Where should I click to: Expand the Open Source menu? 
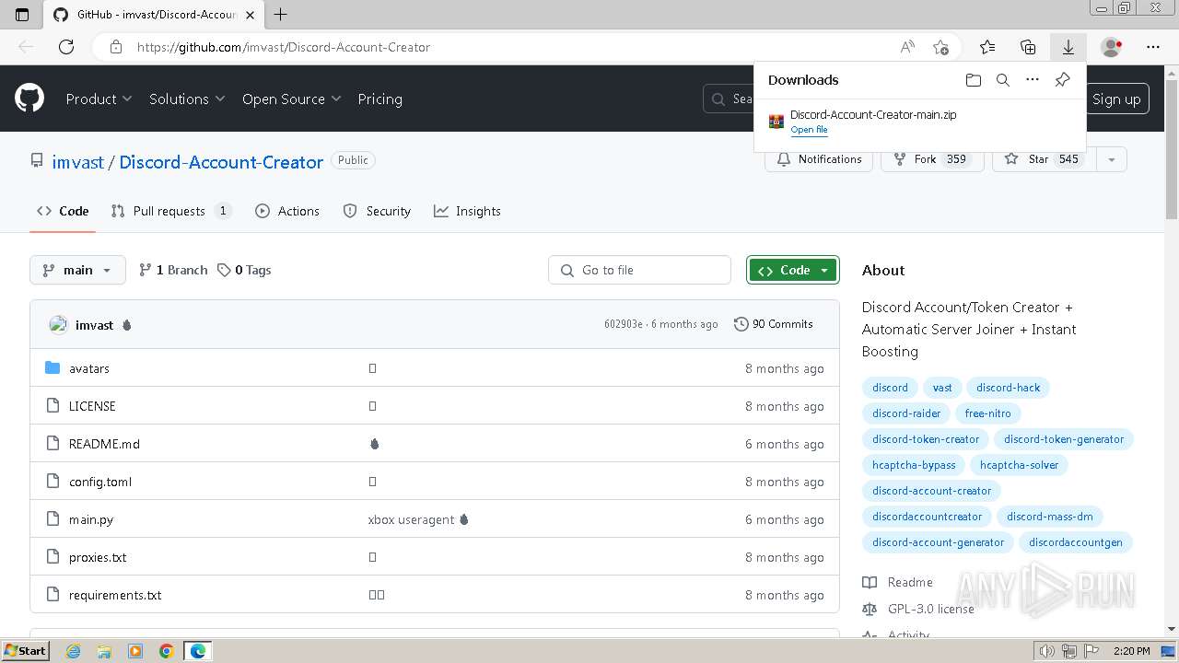pyautogui.click(x=291, y=99)
